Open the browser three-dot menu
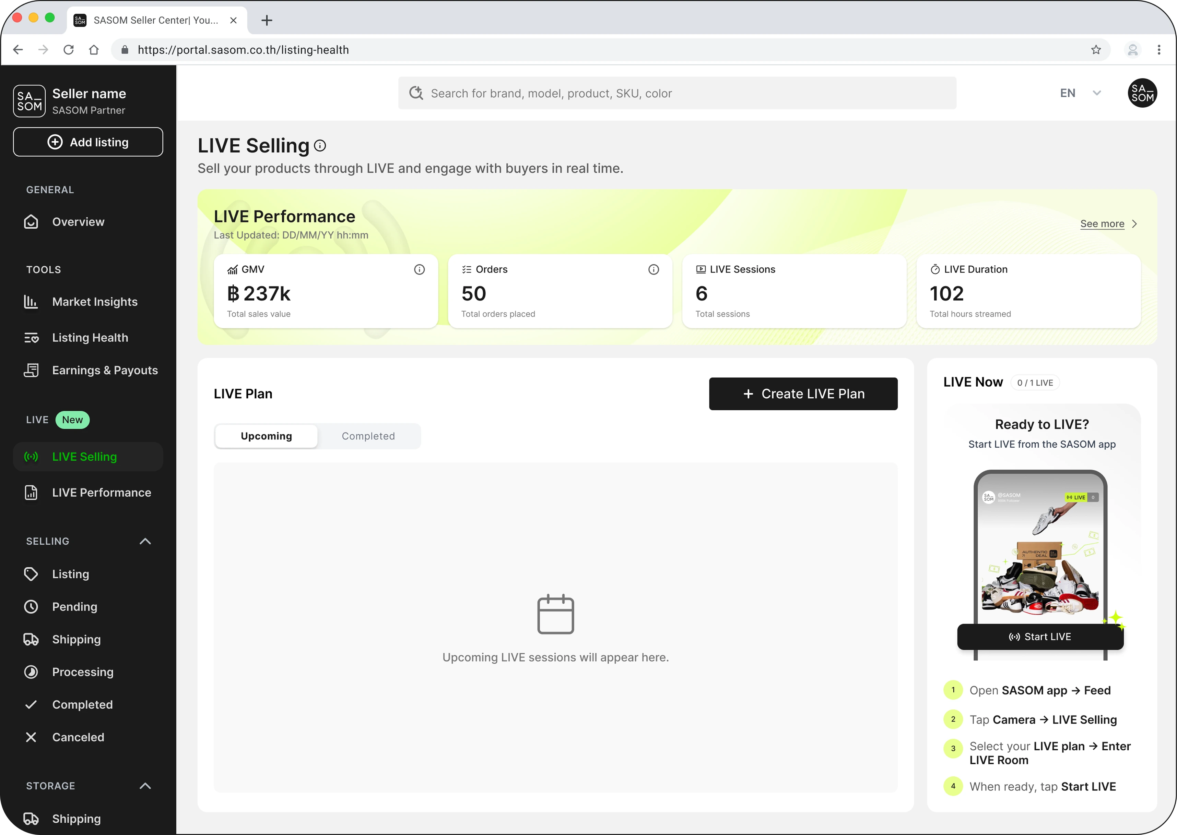Image resolution: width=1177 pixels, height=835 pixels. [x=1159, y=49]
